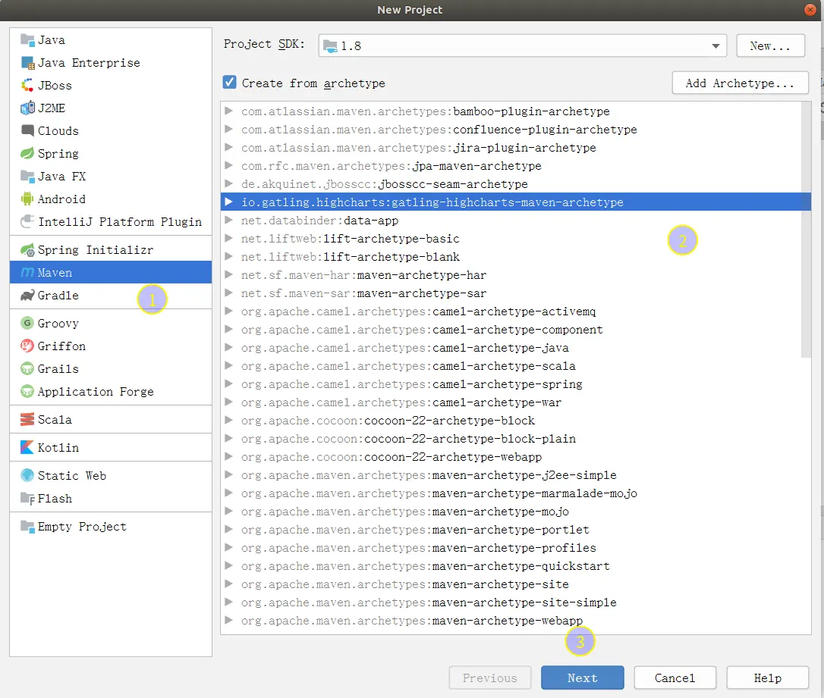Expand maven-archetype-webapp node

tap(228, 621)
